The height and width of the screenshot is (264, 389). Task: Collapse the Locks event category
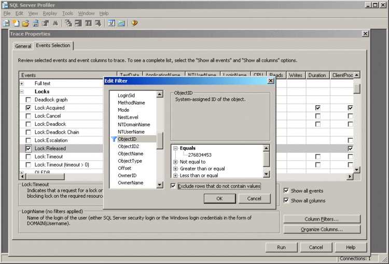pos(22,92)
